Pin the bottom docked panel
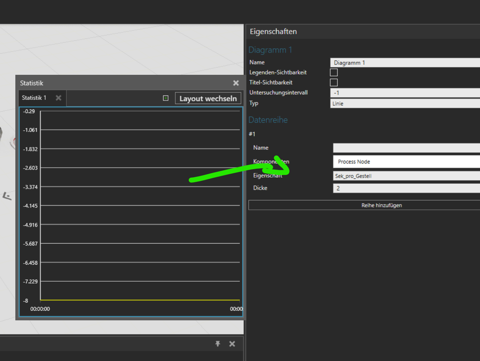480x361 pixels. pyautogui.click(x=218, y=344)
